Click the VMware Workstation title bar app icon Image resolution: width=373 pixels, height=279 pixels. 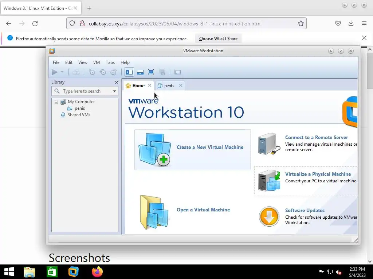[52, 51]
